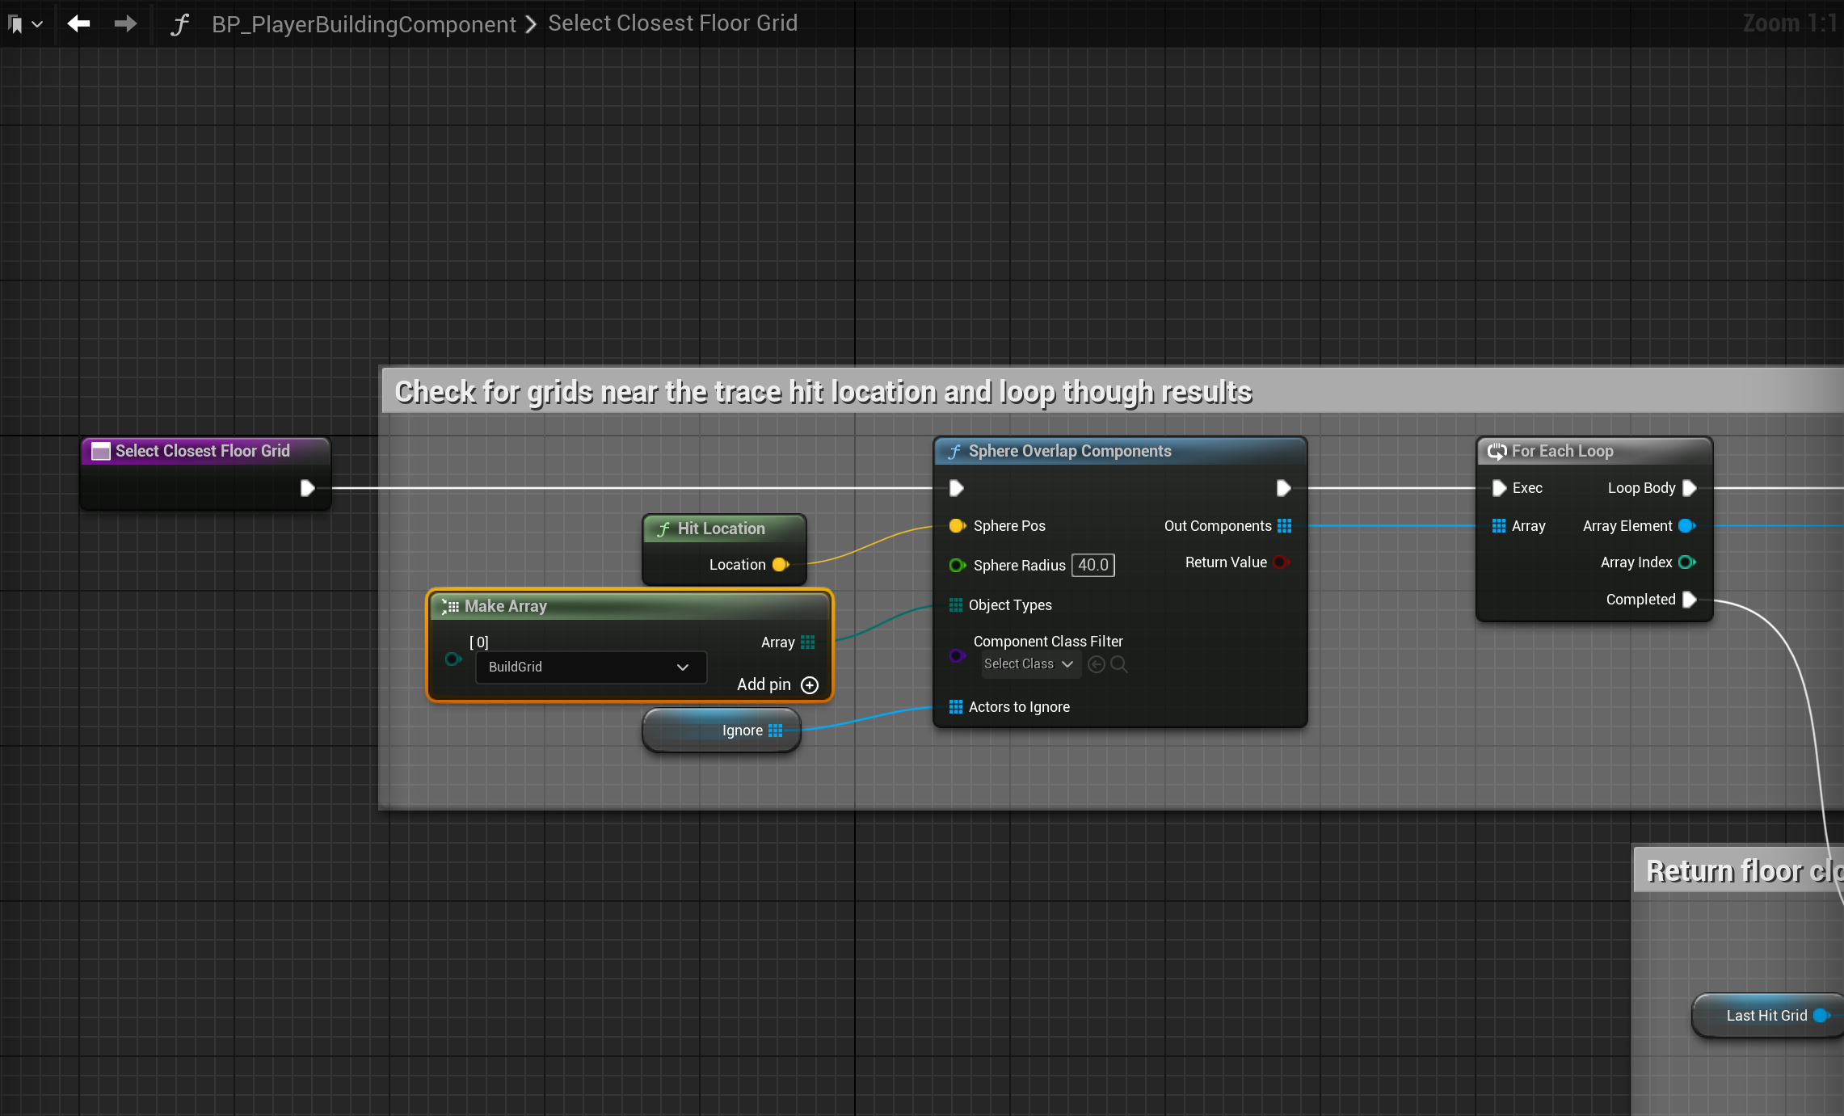The height and width of the screenshot is (1116, 1844).
Task: Click the Select Closest Floor Grid breadcrumb
Action: click(672, 23)
